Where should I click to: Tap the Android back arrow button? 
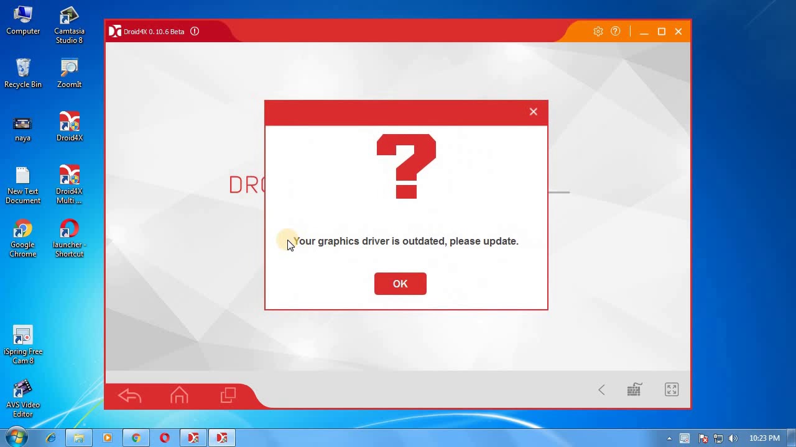coord(129,395)
